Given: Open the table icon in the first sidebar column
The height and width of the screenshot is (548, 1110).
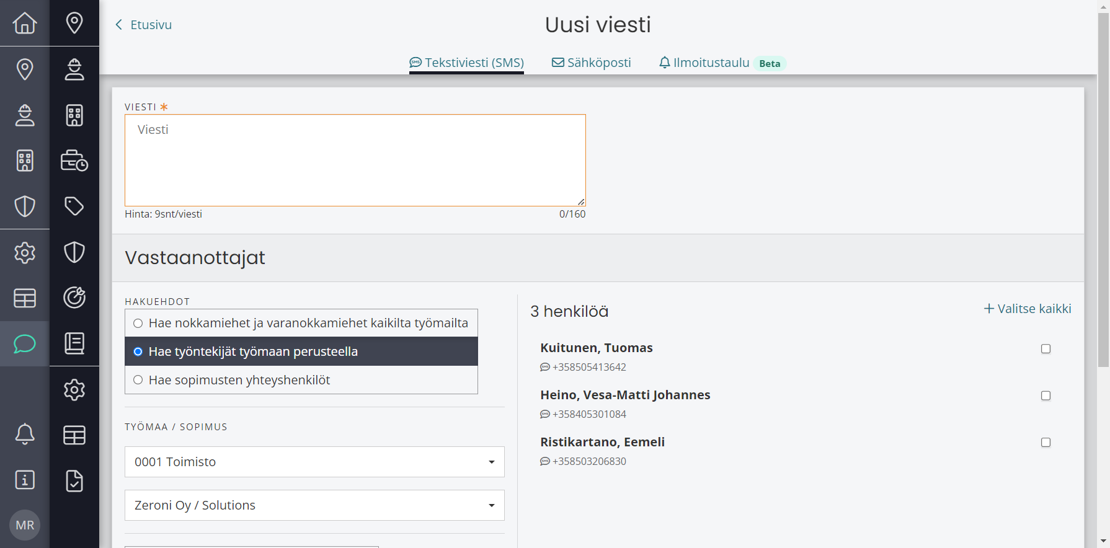Looking at the screenshot, I should coord(25,298).
